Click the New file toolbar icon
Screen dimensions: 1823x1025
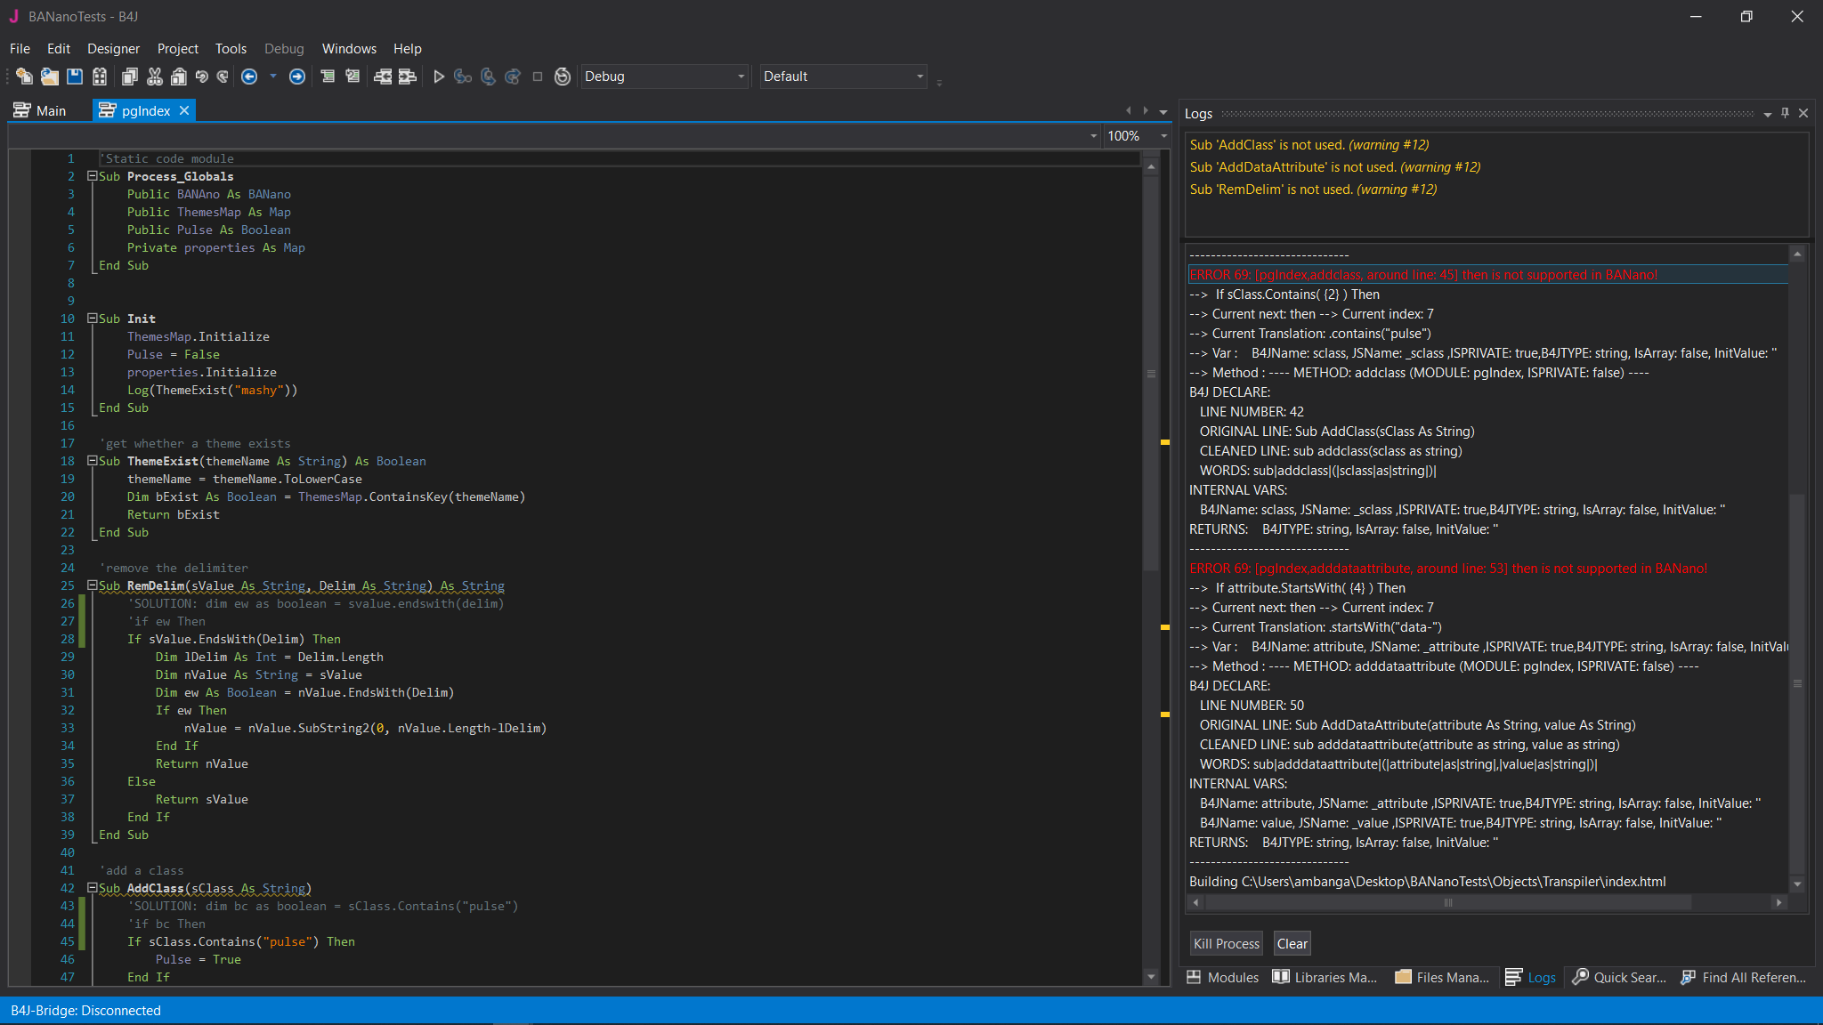click(x=24, y=77)
